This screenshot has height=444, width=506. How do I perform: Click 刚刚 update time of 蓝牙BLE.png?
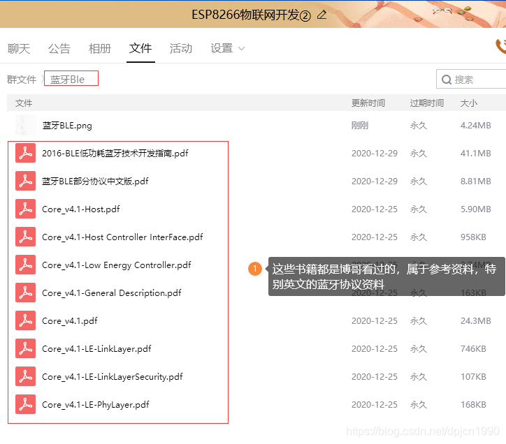click(360, 125)
